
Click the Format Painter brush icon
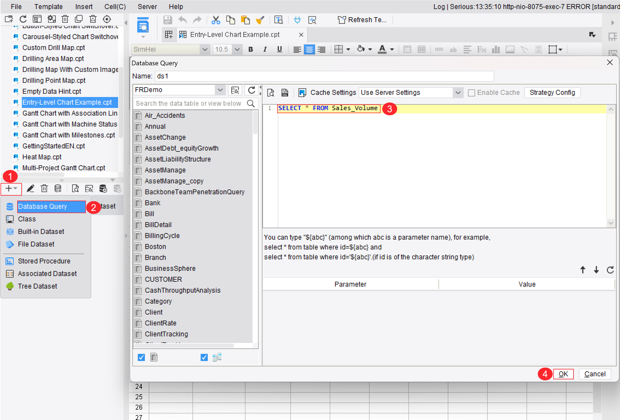pyautogui.click(x=260, y=20)
